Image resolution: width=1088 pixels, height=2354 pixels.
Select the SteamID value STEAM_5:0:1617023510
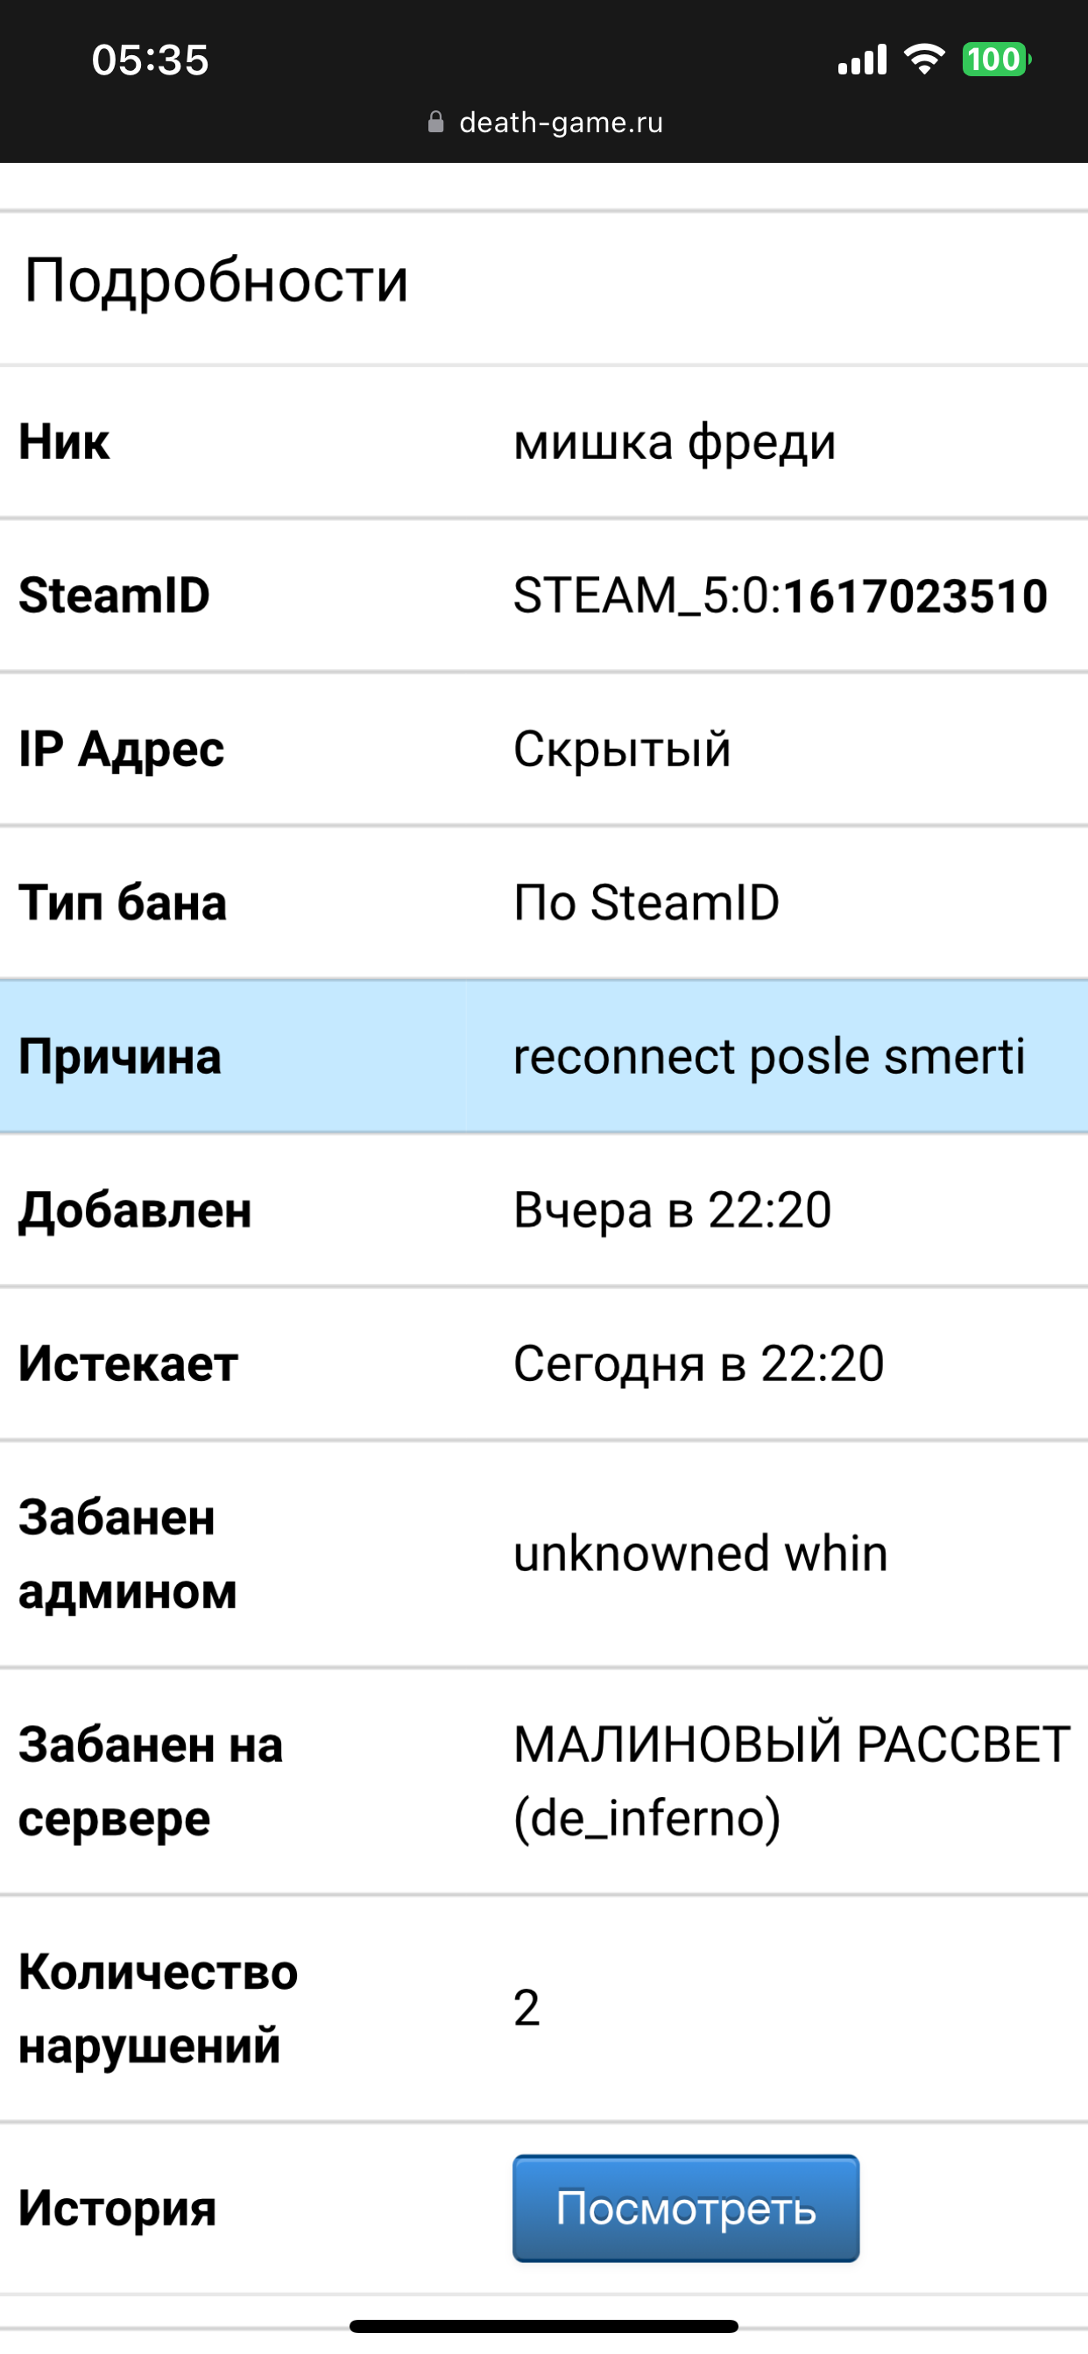click(x=780, y=595)
